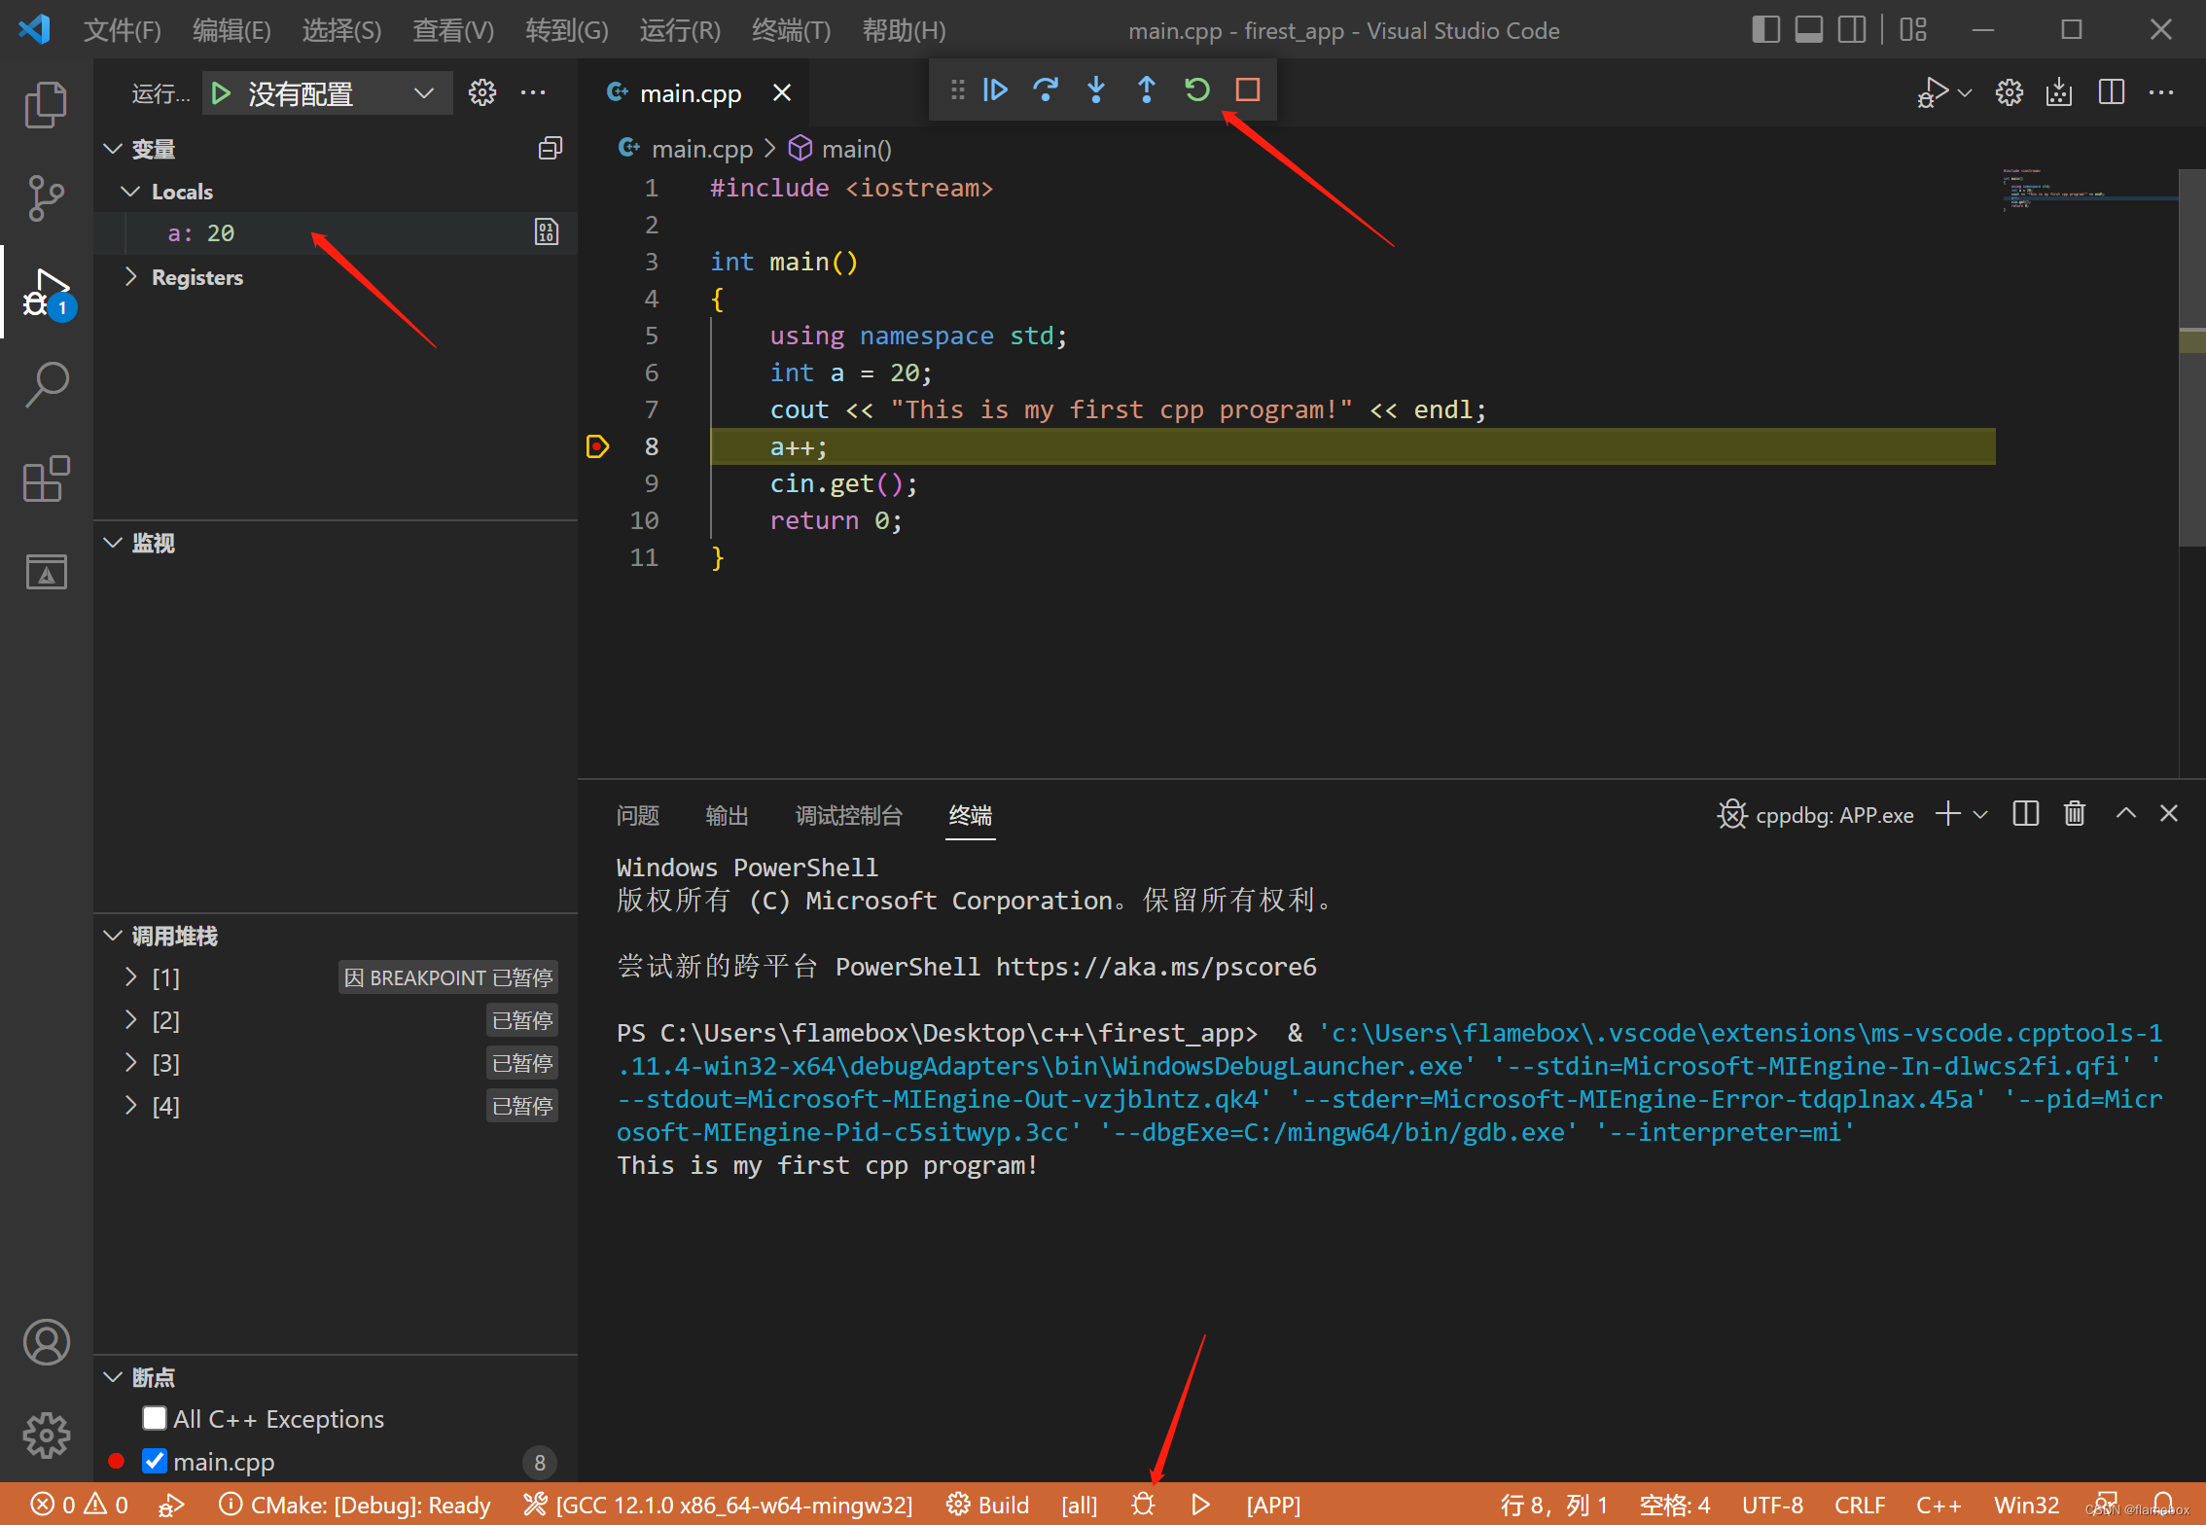This screenshot has height=1525, width=2206.
Task: Click the Build button in status bar
Action: click(988, 1505)
